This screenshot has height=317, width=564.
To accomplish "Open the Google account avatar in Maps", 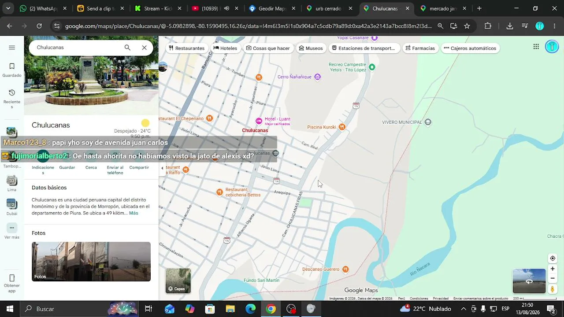I will click(x=552, y=47).
